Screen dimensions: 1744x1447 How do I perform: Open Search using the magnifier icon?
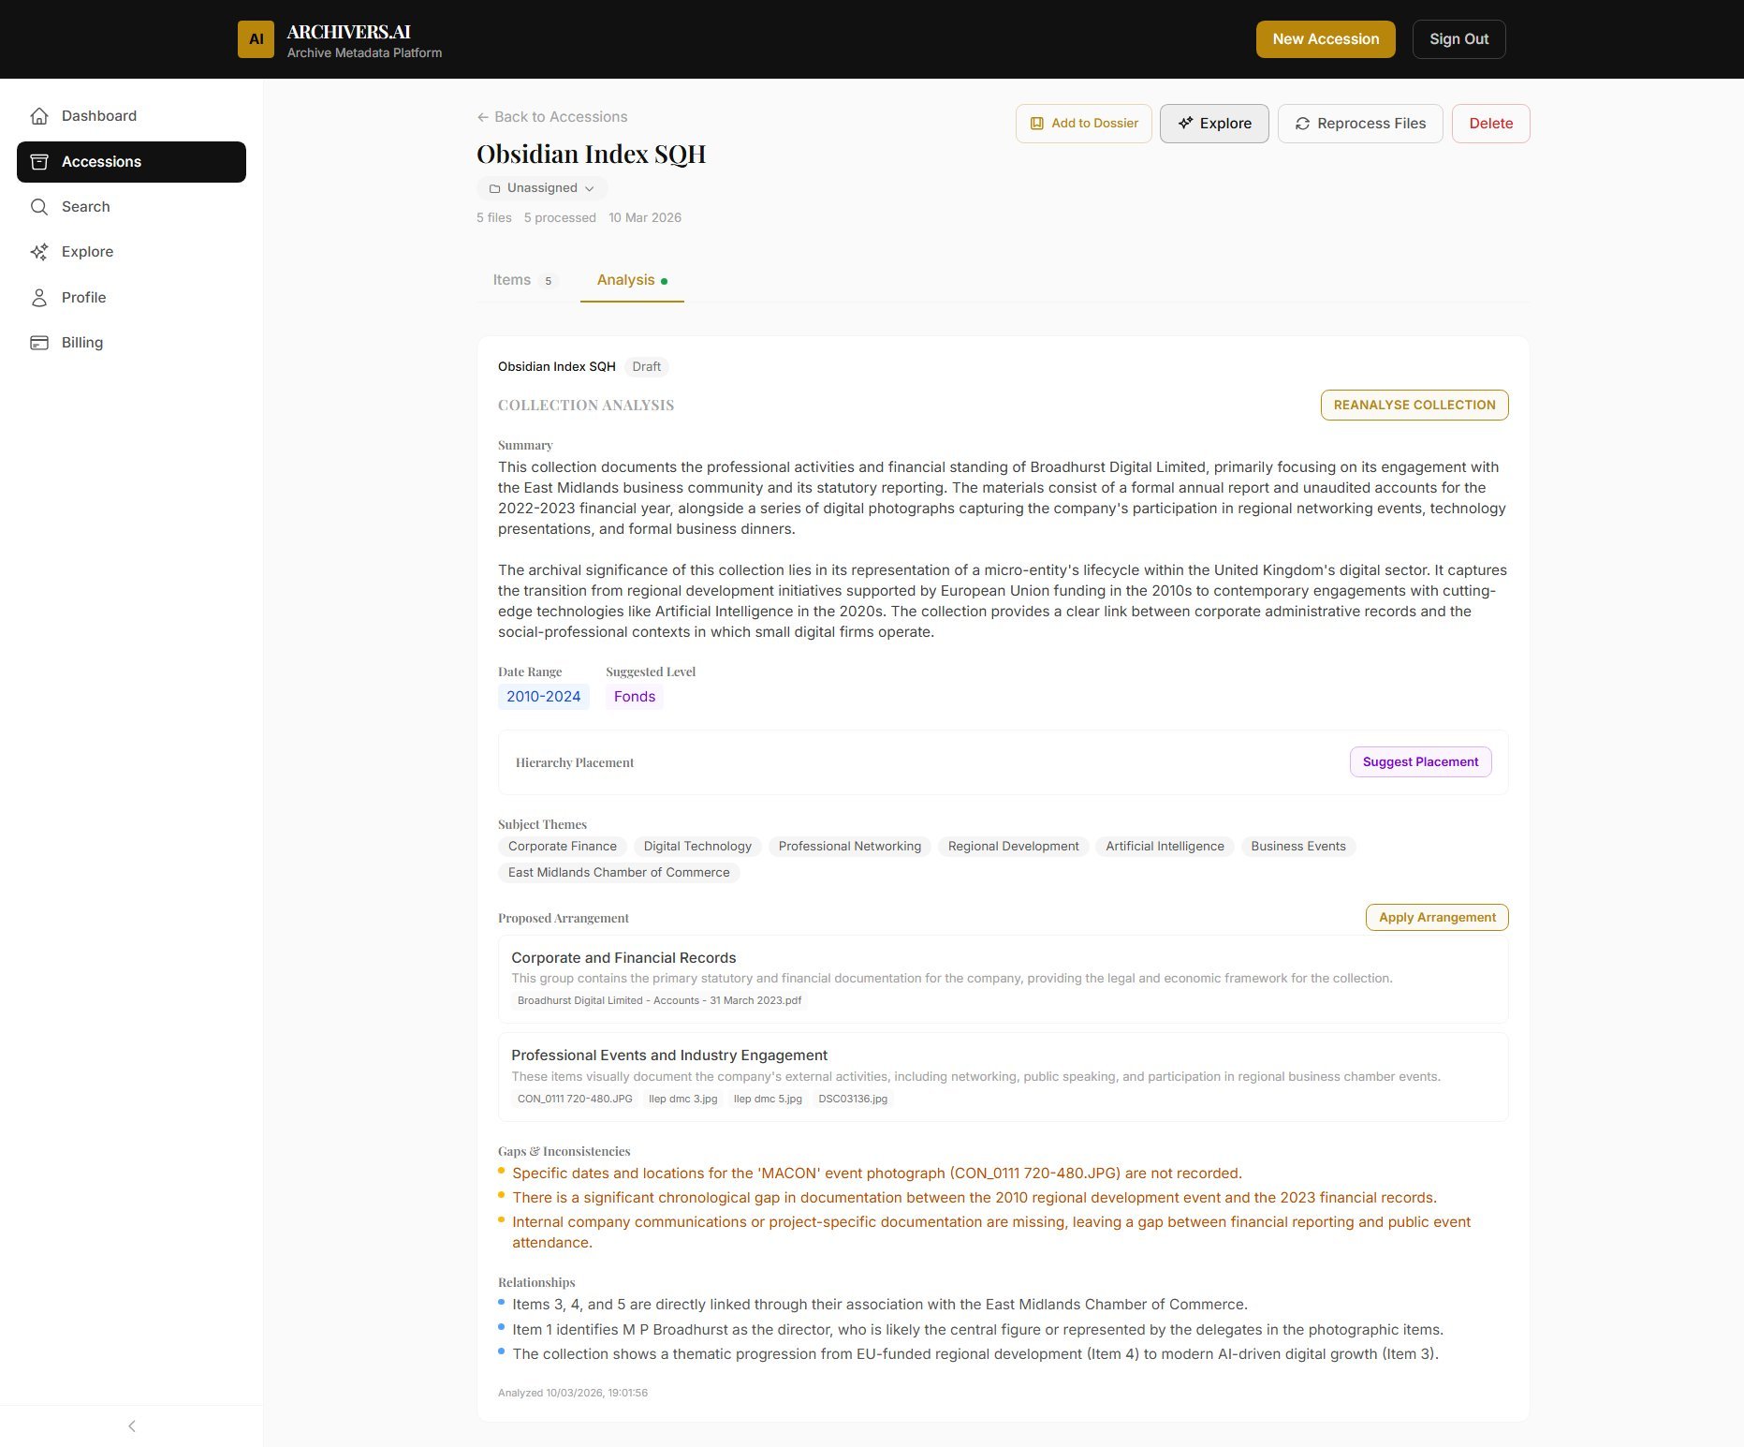38,206
